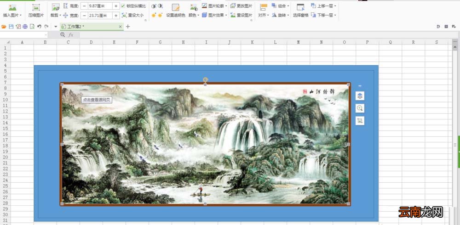Open the 下移一层 send backward dropdown
The height and width of the screenshot is (225, 460).
[323, 15]
